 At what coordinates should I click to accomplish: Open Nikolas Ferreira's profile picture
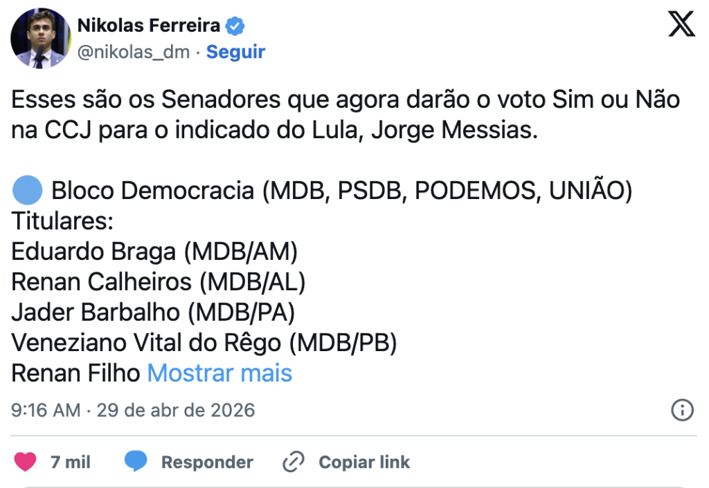point(39,39)
